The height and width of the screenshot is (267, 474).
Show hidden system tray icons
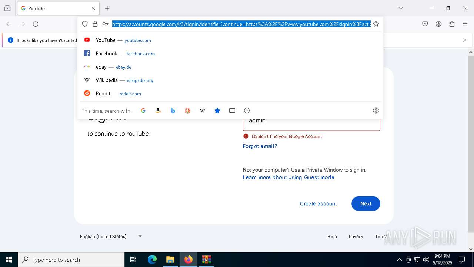(399, 260)
